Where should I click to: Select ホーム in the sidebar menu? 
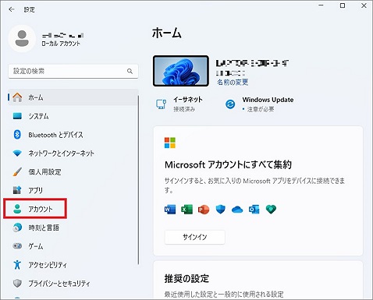73,97
